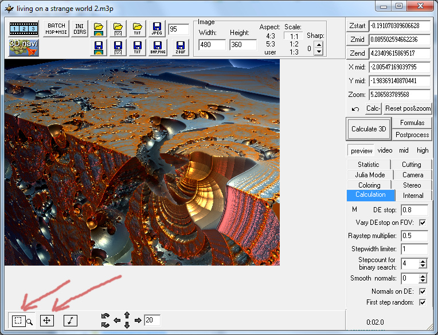Click the Calculate 3D button
This screenshot has height=335, width=438.
[369, 129]
